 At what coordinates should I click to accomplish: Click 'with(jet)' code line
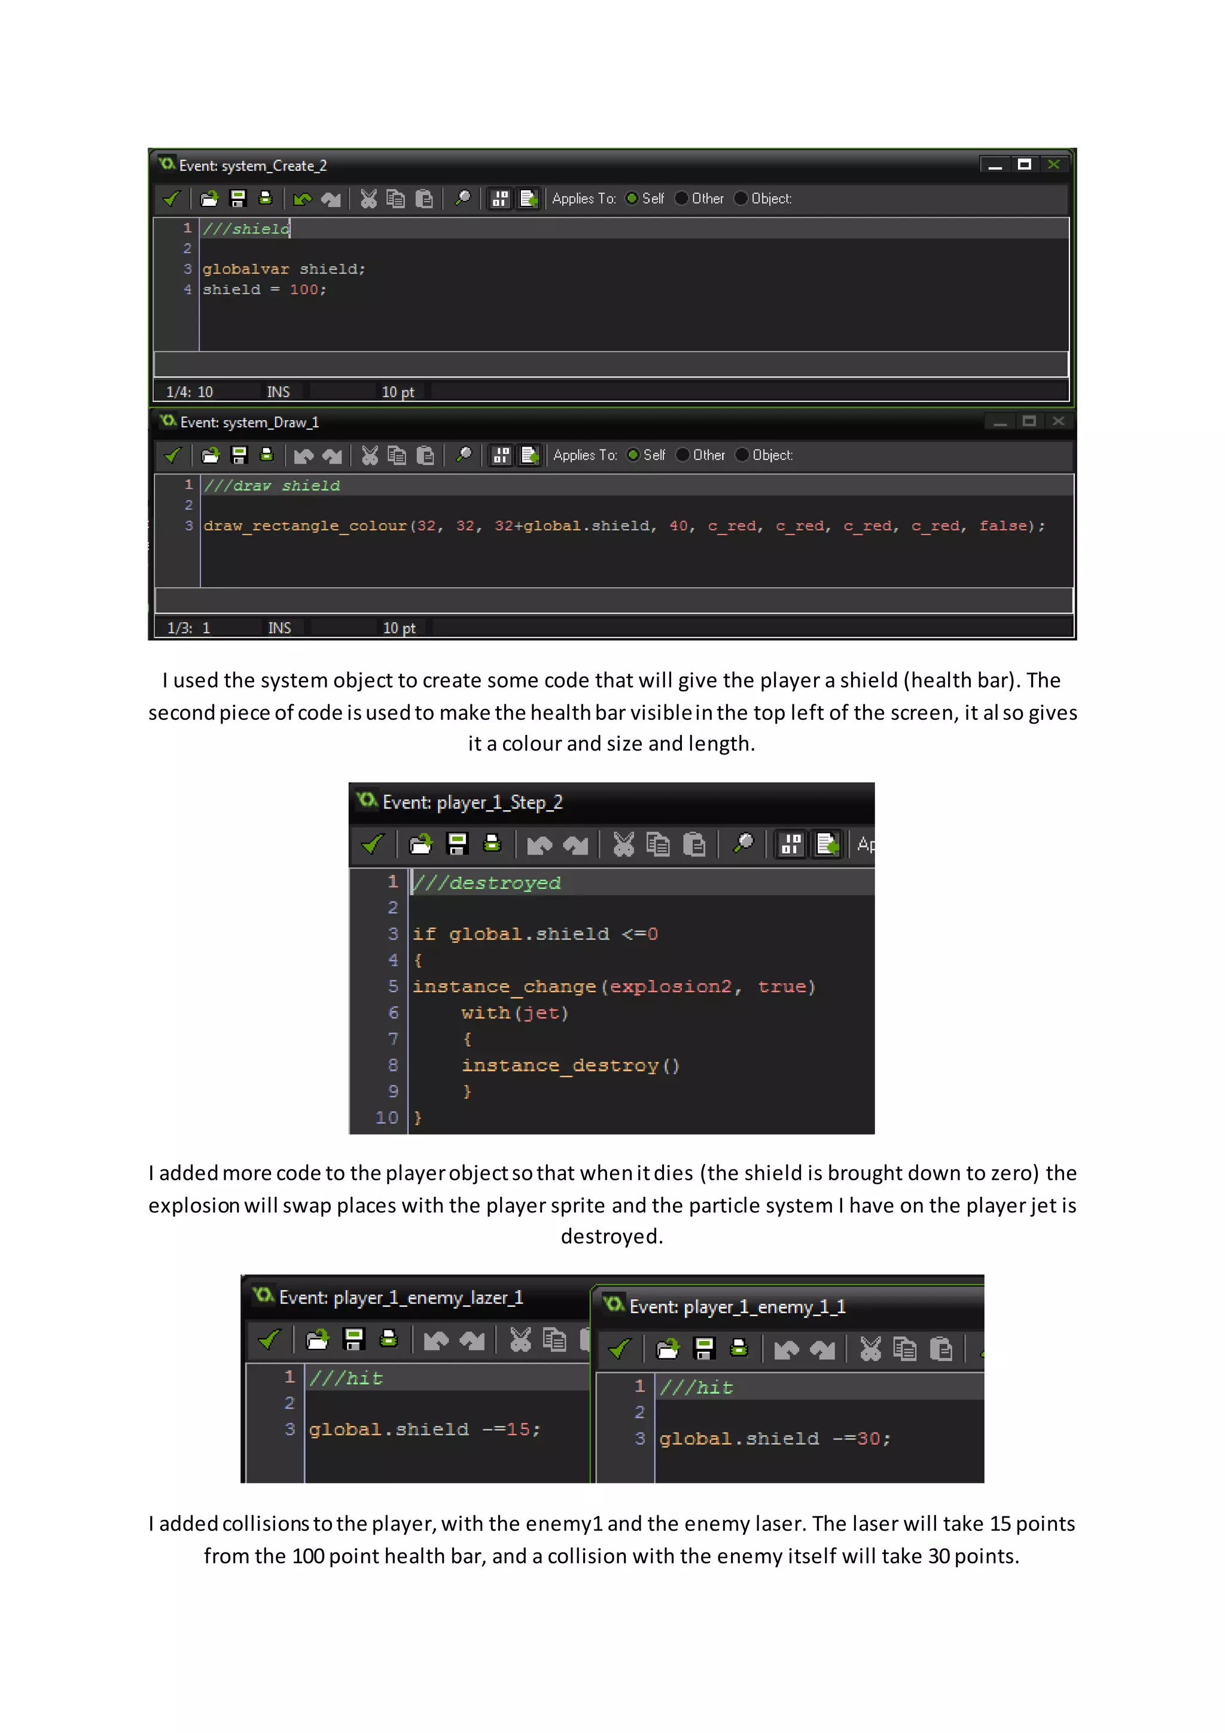515,1013
